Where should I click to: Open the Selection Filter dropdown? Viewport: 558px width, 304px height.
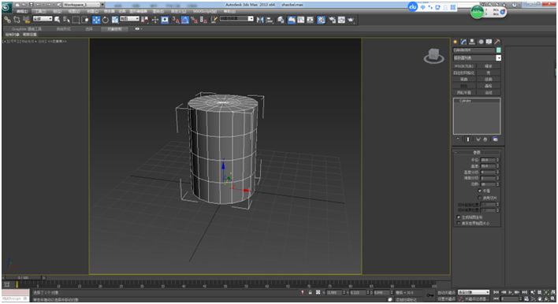coord(43,19)
